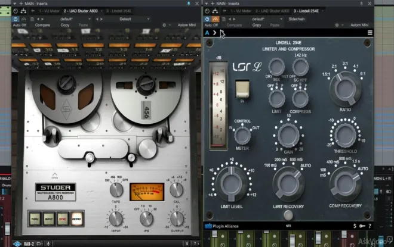Screen dimensions: 394x247
Task: Open the Lindell hamburger menu icon
Action: click(x=370, y=33)
